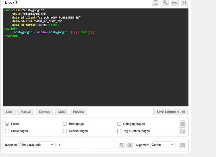Click the device preview tablet icon
The width and height of the screenshot is (216, 157).
[155, 3]
